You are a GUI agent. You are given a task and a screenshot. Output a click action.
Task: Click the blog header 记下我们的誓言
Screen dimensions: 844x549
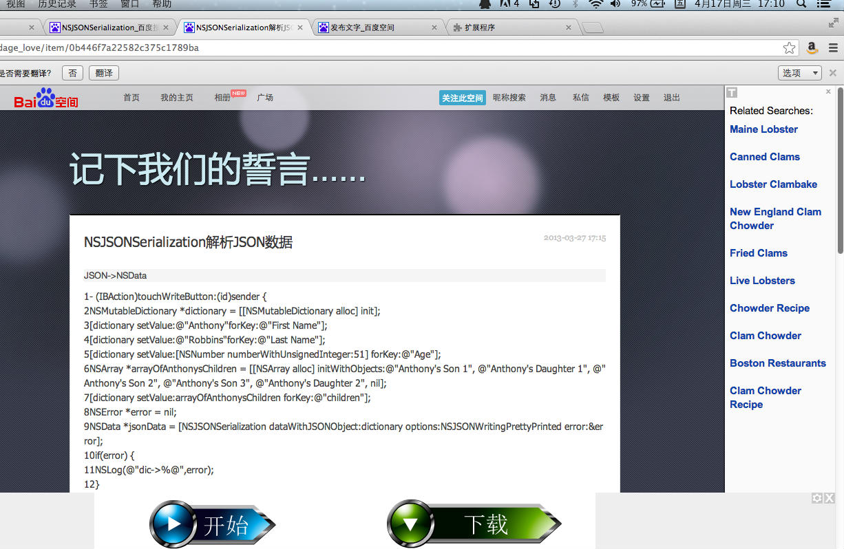pos(218,169)
